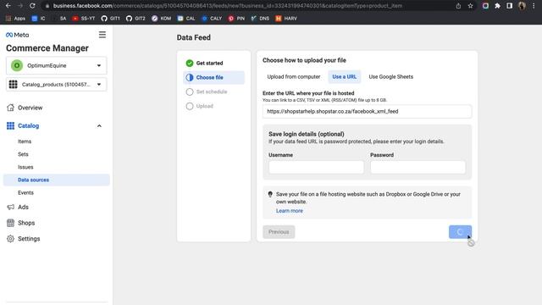Reload the page with refresh icon
This screenshot has height=305, width=542.
32,6
